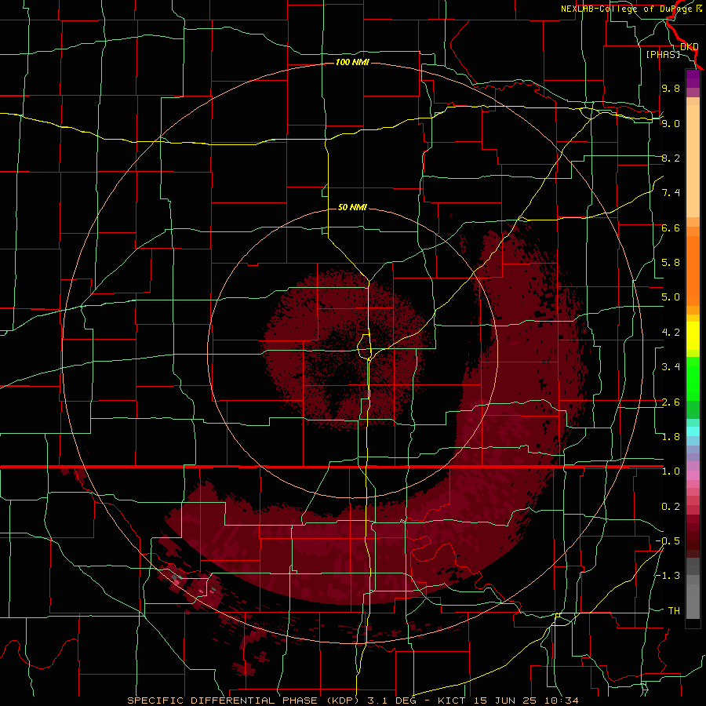
Task: Select the 0.2 value on the color scale
Action: [x=671, y=507]
